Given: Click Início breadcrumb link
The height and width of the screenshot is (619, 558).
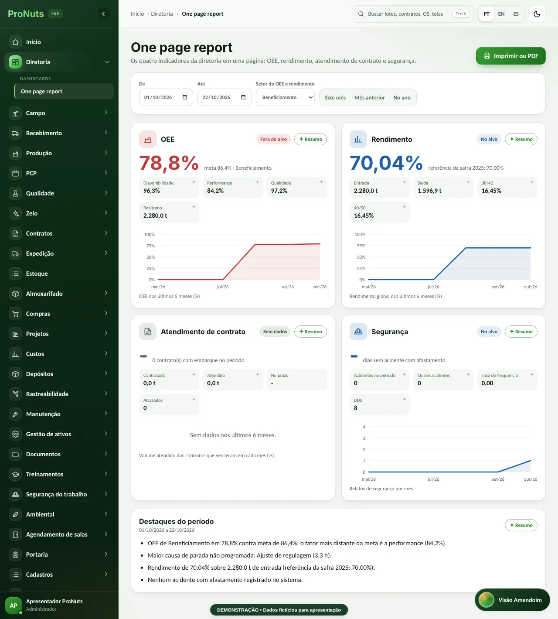Looking at the screenshot, I should (137, 14).
